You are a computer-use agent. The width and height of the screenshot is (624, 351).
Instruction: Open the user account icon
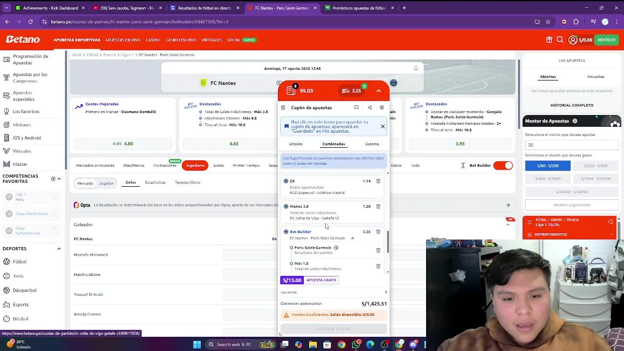(x=573, y=40)
